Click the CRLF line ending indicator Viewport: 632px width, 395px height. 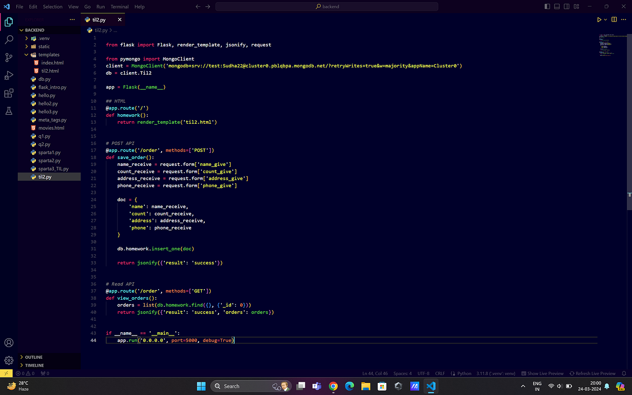pyautogui.click(x=440, y=373)
